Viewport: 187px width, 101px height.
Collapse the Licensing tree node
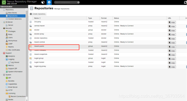[4, 93]
